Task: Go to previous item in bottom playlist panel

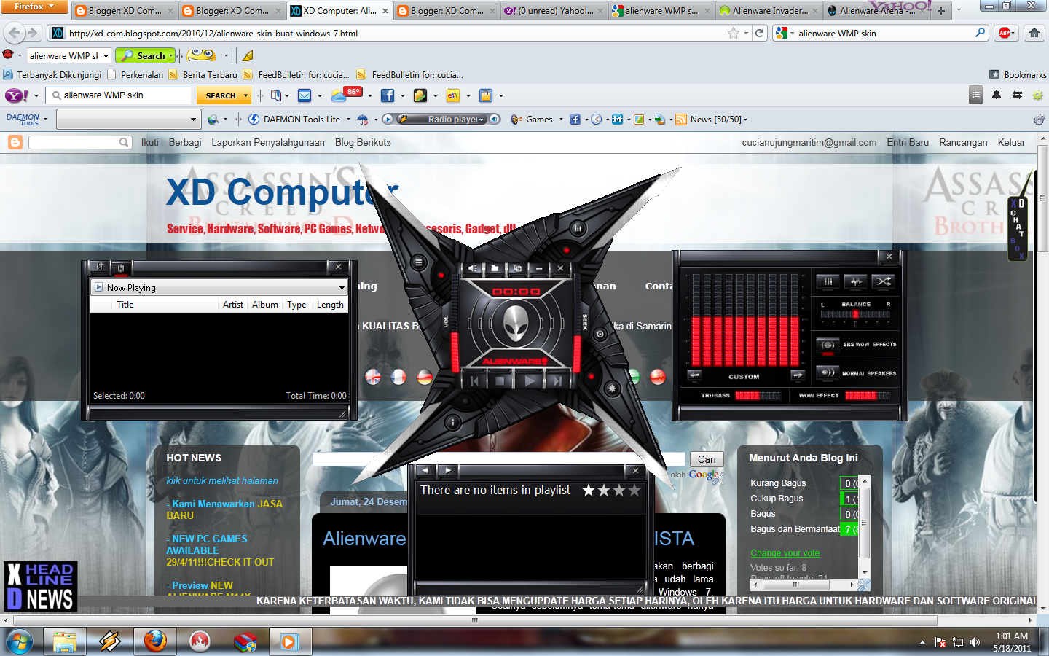Action: coord(425,471)
